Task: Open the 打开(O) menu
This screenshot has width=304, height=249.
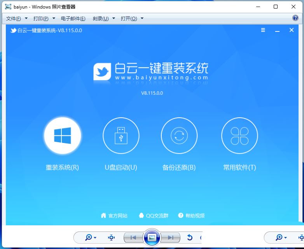Action: coord(132,18)
